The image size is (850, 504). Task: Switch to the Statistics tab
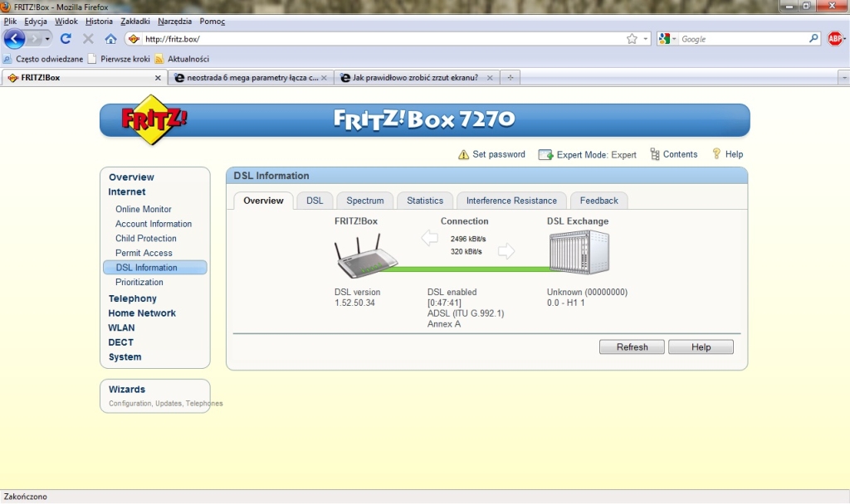pos(425,201)
